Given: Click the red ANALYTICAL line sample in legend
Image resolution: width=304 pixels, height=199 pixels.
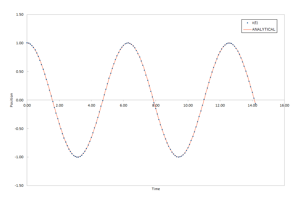Looking at the screenshot, I should coord(247,29).
